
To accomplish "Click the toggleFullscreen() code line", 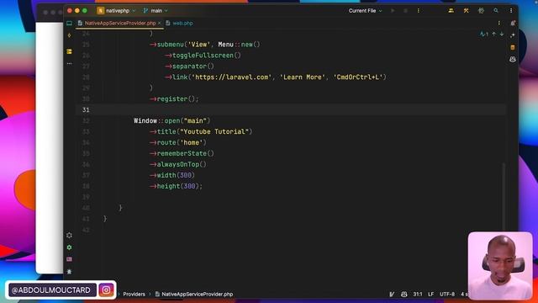I will 203,56.
